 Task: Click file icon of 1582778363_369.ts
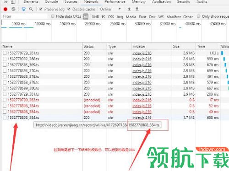pos(5,65)
